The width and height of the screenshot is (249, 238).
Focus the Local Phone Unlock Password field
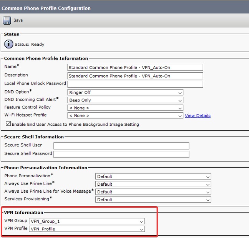point(135,84)
